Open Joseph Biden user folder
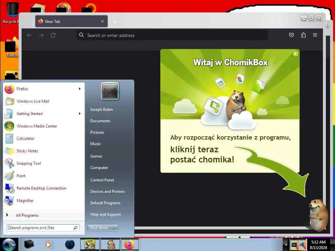Viewport: 335px width, 251px height. coord(101,109)
